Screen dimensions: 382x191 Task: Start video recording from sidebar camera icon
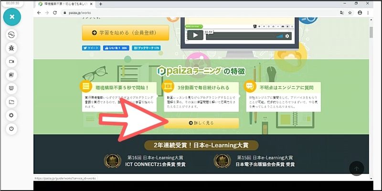point(11,62)
